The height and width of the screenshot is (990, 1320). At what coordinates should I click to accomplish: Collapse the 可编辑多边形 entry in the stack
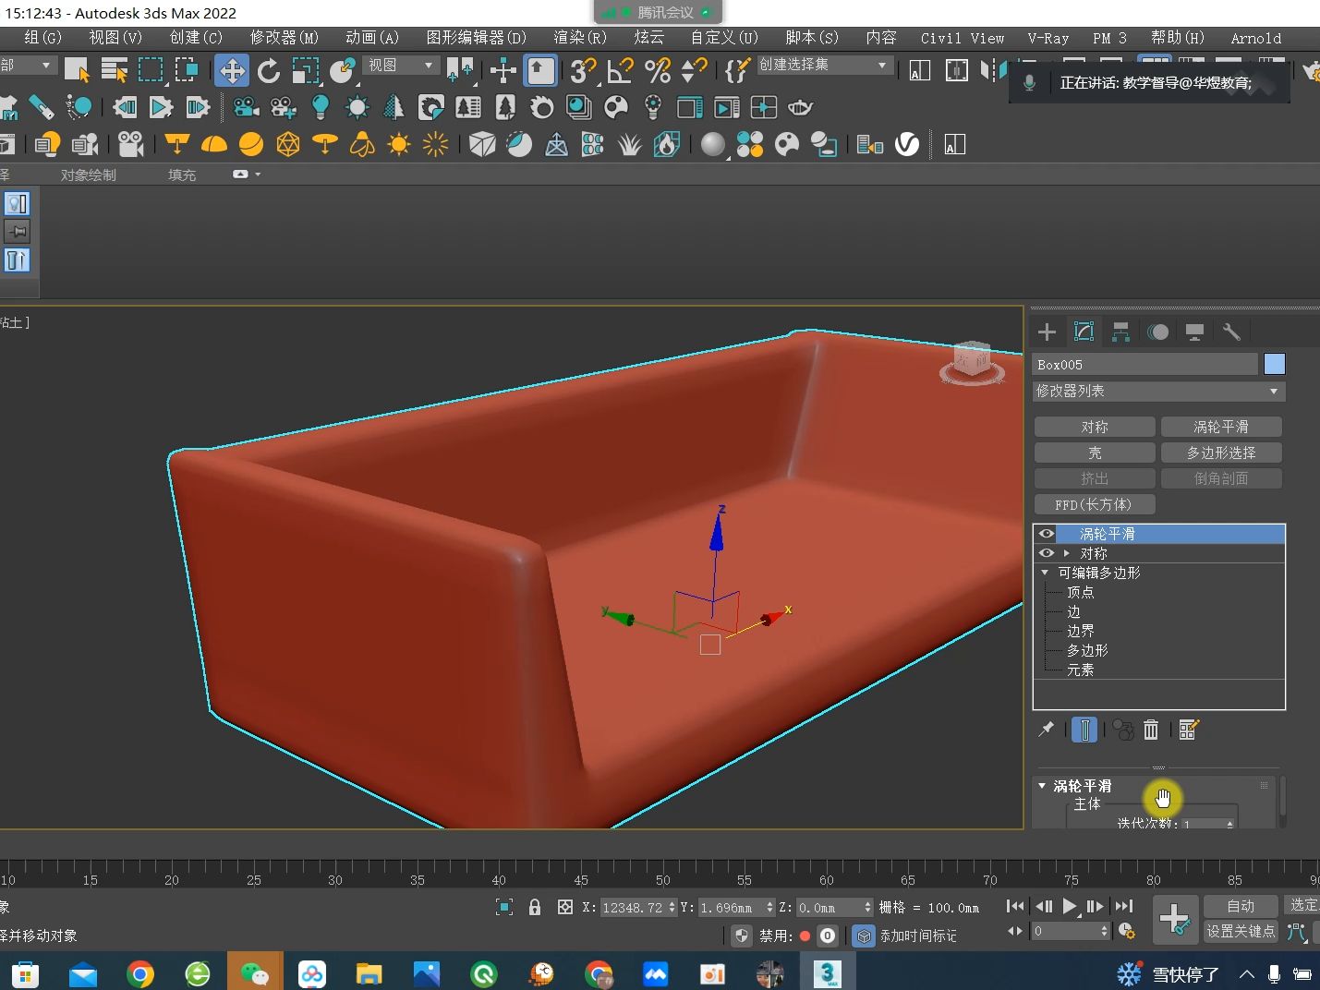click(x=1044, y=573)
